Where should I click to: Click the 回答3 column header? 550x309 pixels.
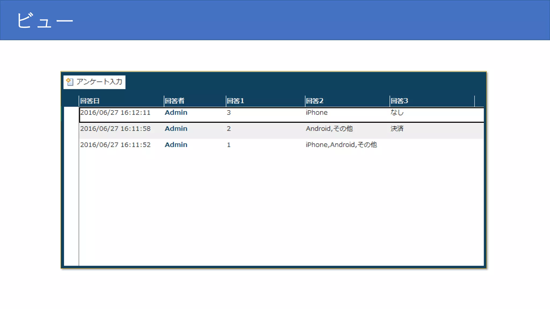click(x=399, y=101)
